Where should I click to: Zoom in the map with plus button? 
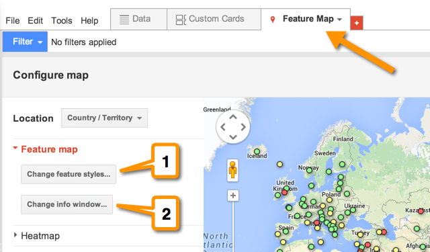tap(233, 196)
